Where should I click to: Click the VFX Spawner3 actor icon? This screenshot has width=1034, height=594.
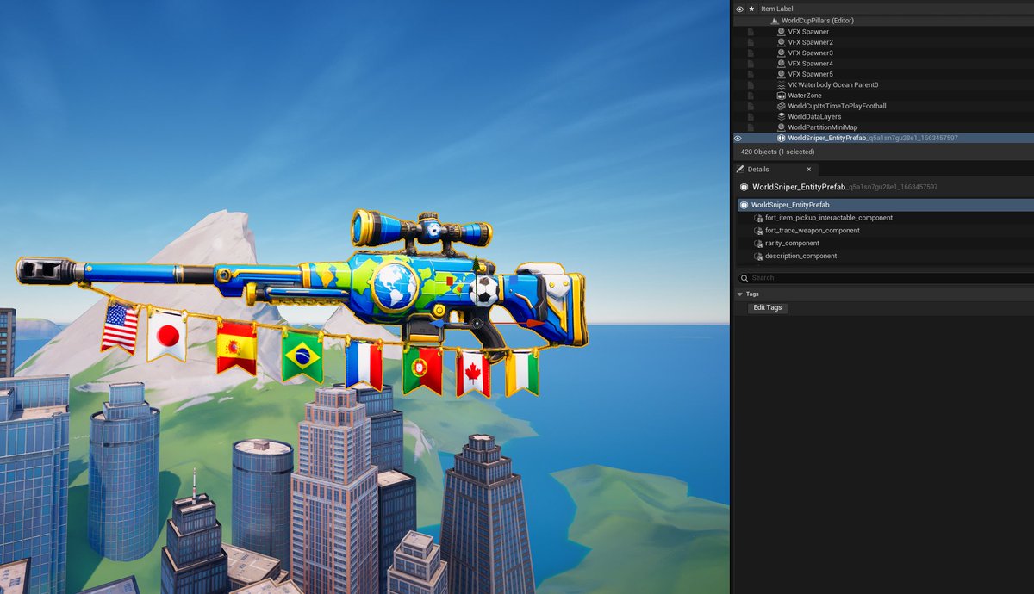click(x=781, y=53)
